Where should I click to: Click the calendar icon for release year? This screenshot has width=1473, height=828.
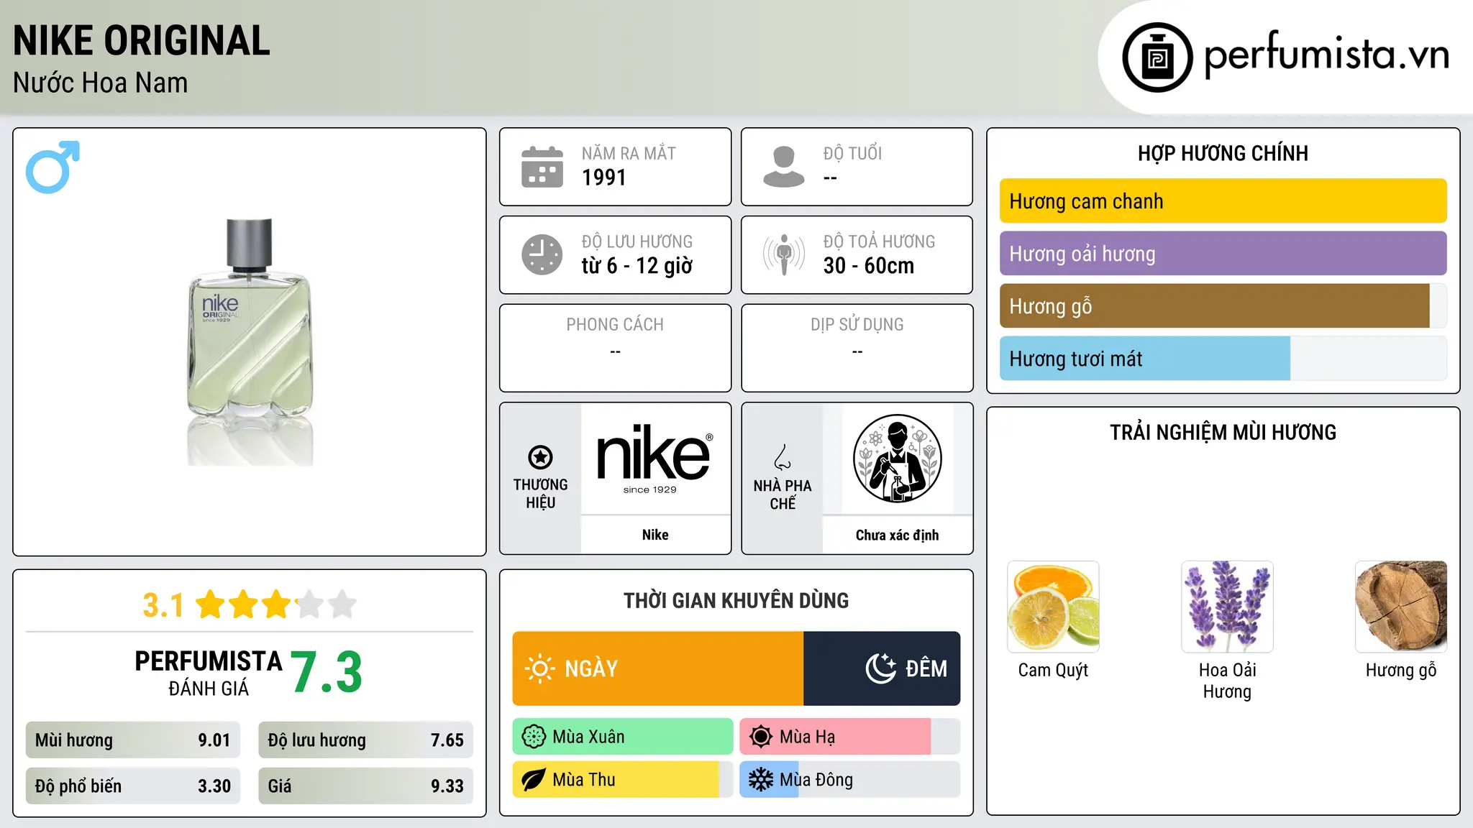(542, 167)
